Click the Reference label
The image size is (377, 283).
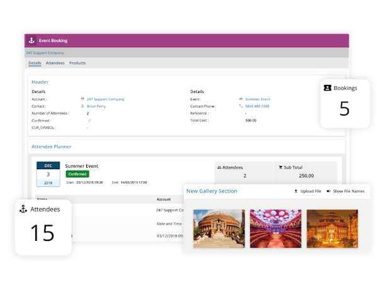point(199,113)
